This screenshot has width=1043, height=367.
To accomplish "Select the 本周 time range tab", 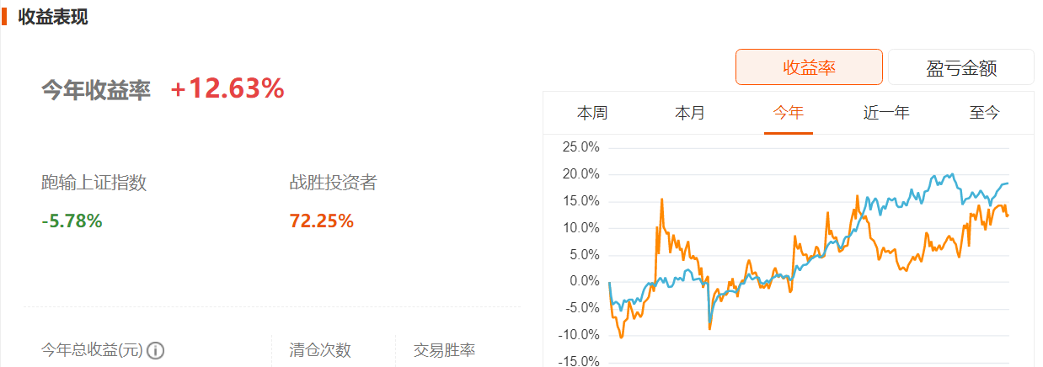I will tap(592, 113).
